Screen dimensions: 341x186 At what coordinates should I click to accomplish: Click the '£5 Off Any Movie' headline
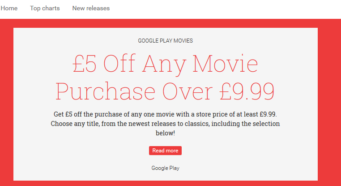[x=165, y=64]
